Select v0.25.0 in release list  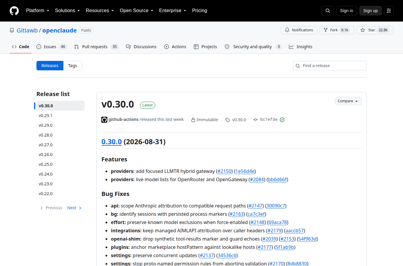[60, 164]
